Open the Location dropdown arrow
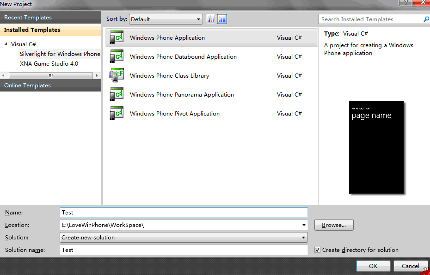The image size is (430, 275). [x=304, y=225]
